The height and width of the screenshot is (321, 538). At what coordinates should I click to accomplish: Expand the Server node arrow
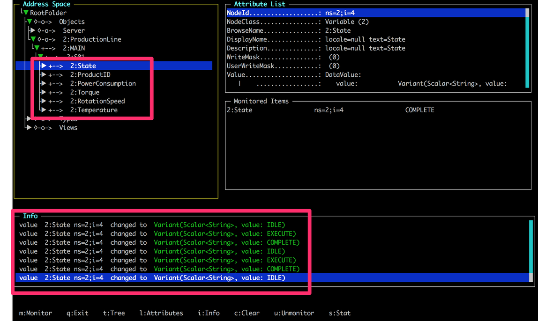[x=33, y=30]
